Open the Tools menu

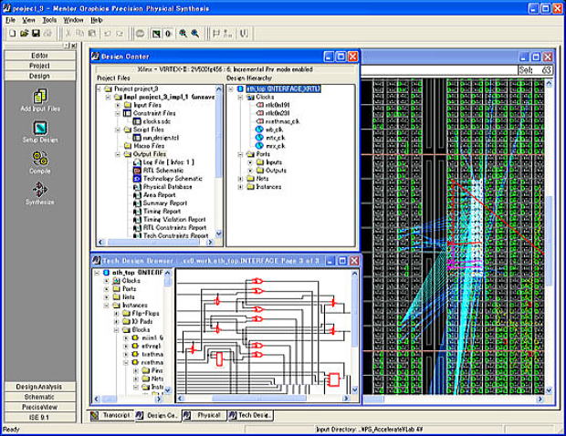tap(49, 20)
